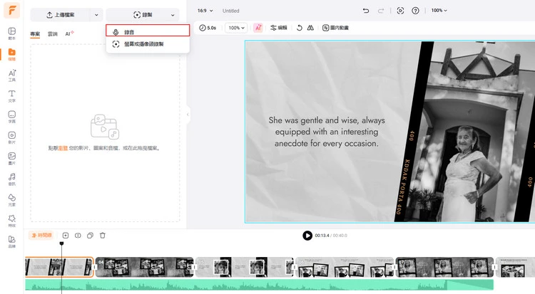Click the split clip icon in timeline toolbar
The image size is (535, 294).
[x=78, y=235]
